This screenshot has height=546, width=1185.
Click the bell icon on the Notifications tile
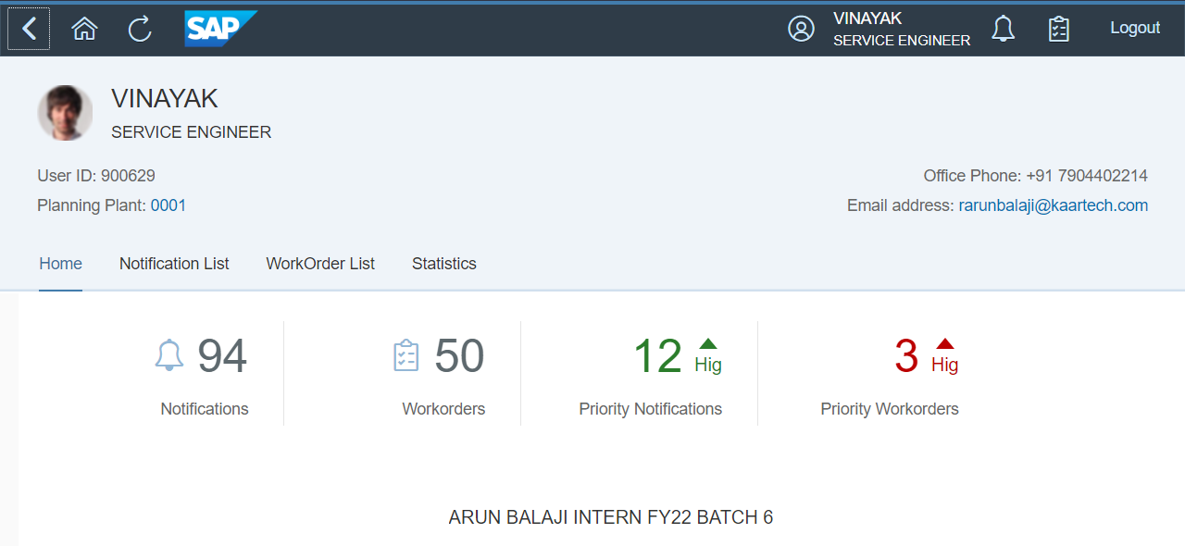pyautogui.click(x=169, y=355)
